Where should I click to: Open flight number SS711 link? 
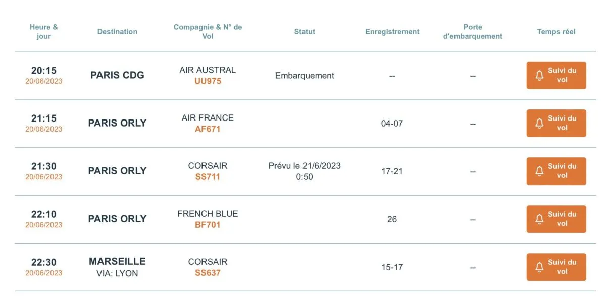(x=208, y=177)
